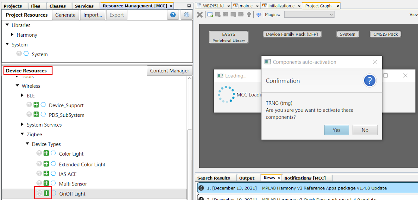Viewport: 418px width, 200px height.
Task: Collapse the Zigbee tree node
Action: pyautogui.click(x=23, y=134)
